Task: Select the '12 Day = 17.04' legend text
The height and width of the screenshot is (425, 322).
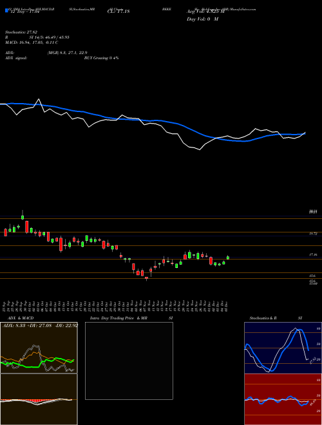Action: [24, 12]
